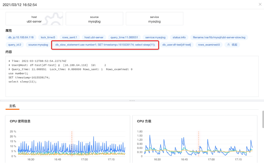Click the CPU 使用信息 chart title
This screenshot has width=264, height=163.
20,121
